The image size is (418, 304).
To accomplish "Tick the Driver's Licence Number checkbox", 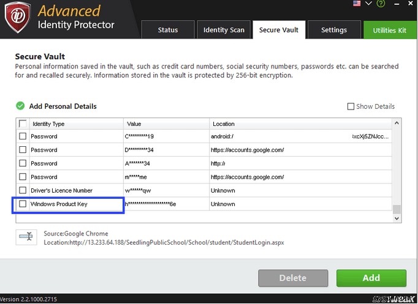I will (x=23, y=190).
